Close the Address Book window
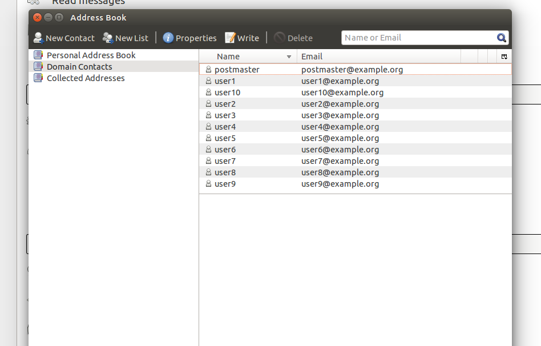 [38, 18]
